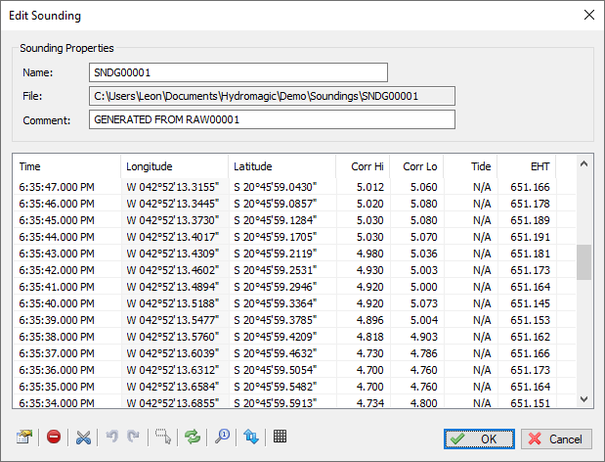Click the grid table icon
This screenshot has height=462, width=605.
click(x=280, y=437)
